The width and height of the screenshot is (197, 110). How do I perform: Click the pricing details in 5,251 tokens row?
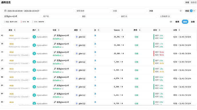coord(182,95)
